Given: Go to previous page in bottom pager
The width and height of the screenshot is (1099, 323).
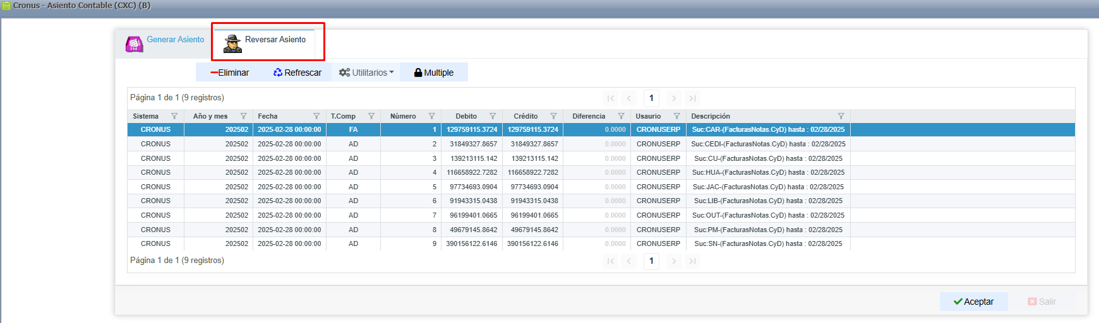Looking at the screenshot, I should (629, 261).
